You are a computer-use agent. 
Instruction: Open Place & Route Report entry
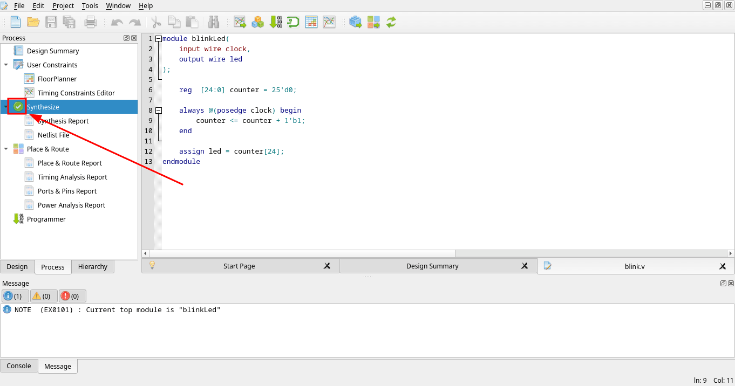(70, 163)
